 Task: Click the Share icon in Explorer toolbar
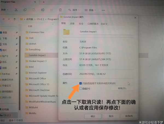51,10
